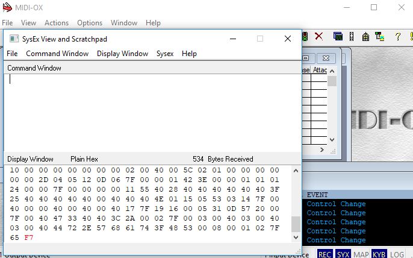The image size is (413, 258).
Task: Click inside the Command Window text area
Action: [152, 113]
